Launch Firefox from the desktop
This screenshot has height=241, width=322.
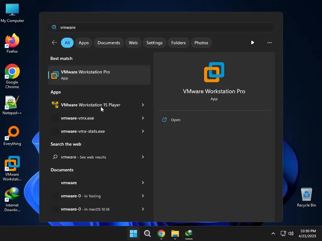point(12,43)
